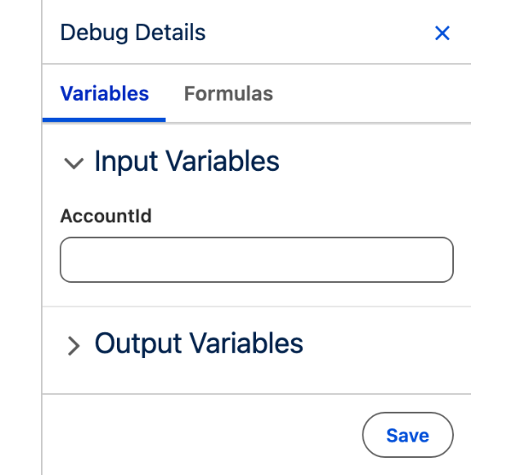512x475 pixels.
Task: Show the Variables debug view
Action: (104, 94)
